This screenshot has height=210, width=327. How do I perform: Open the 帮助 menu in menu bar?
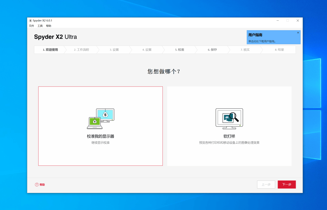click(49, 26)
